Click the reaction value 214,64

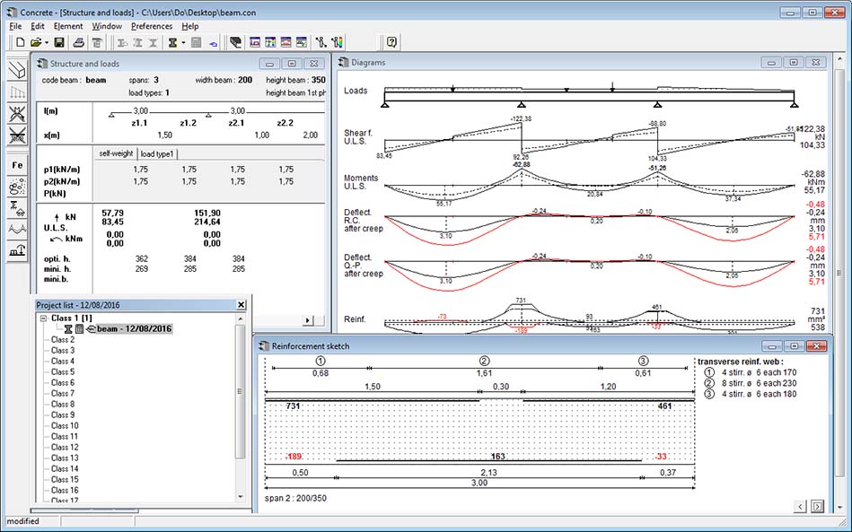tap(207, 222)
